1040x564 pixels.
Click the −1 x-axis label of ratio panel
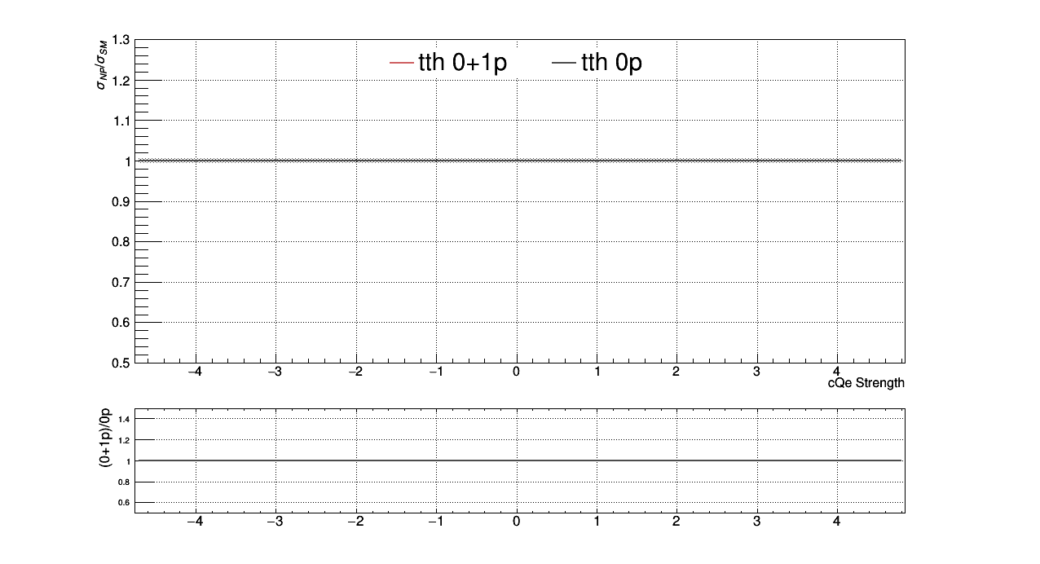(436, 522)
